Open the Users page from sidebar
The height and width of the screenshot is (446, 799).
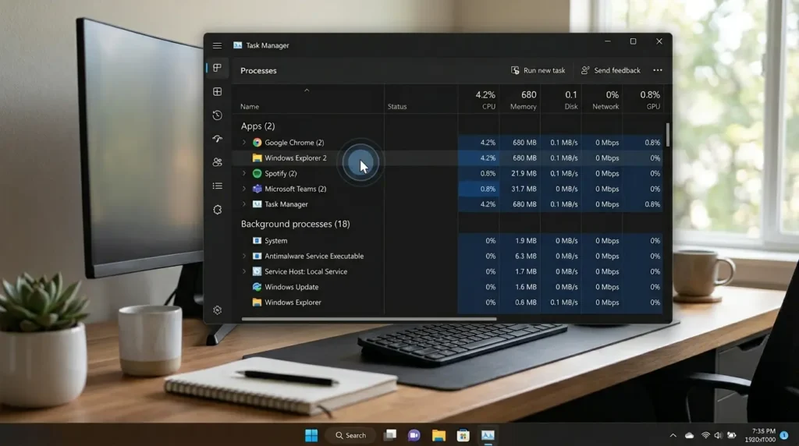(x=217, y=162)
